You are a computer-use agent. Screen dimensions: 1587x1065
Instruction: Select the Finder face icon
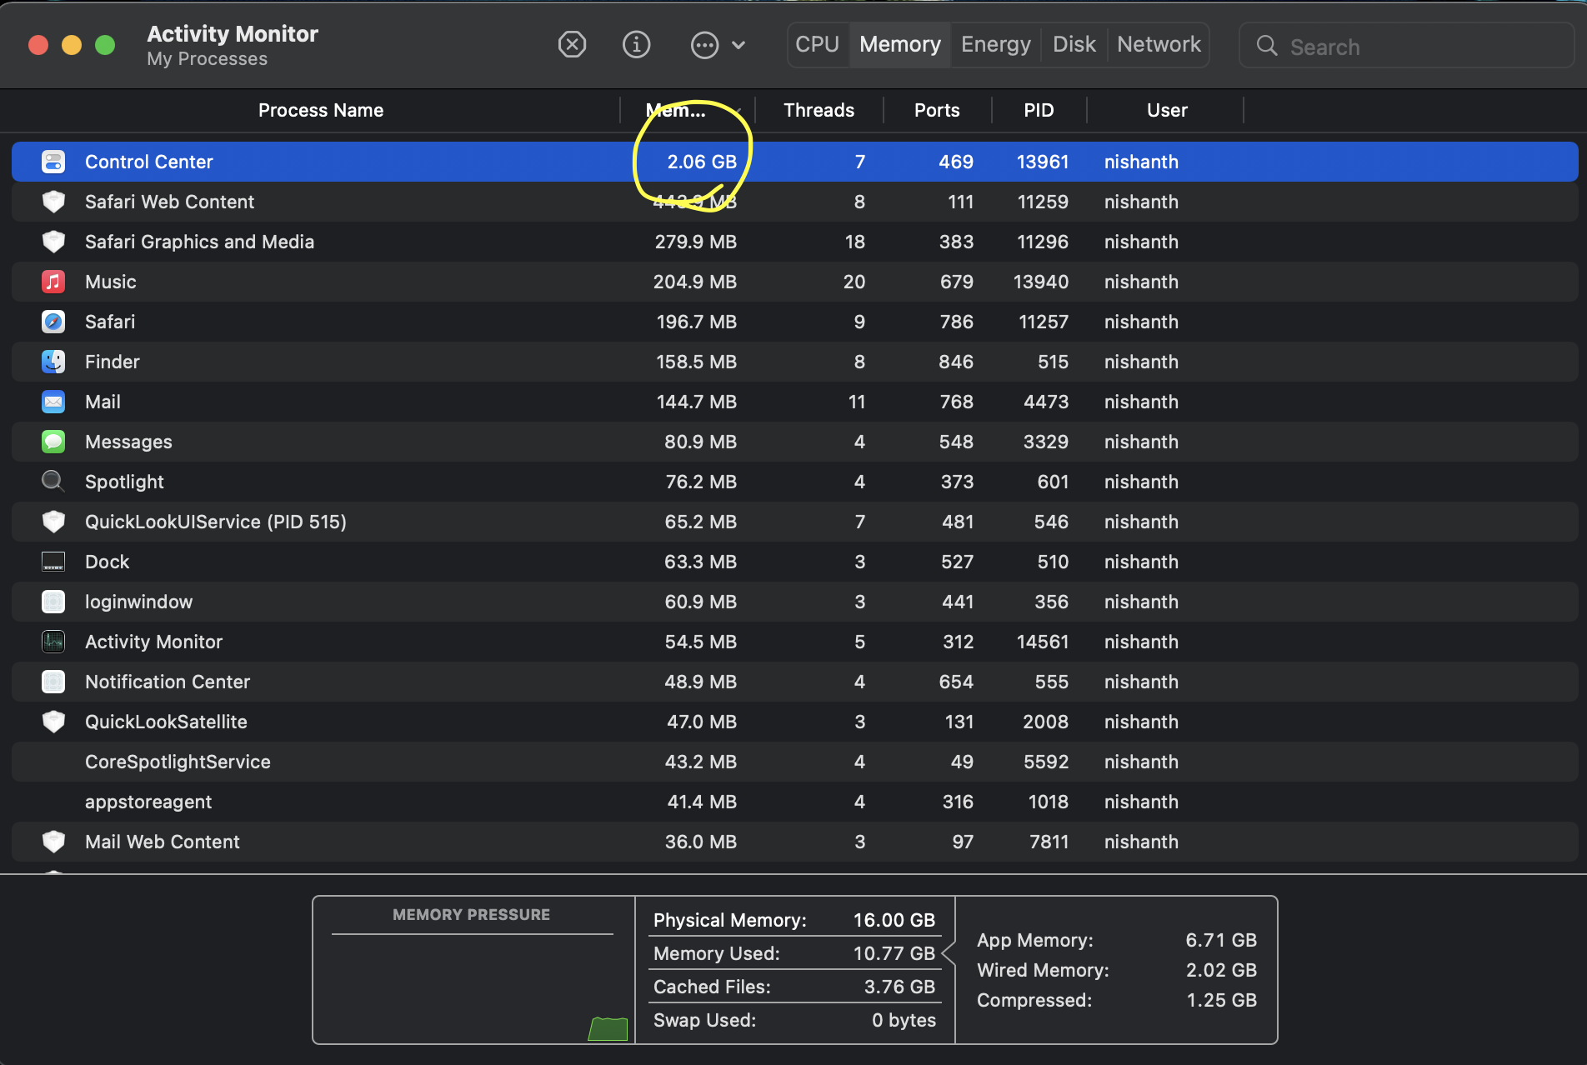pyautogui.click(x=53, y=362)
